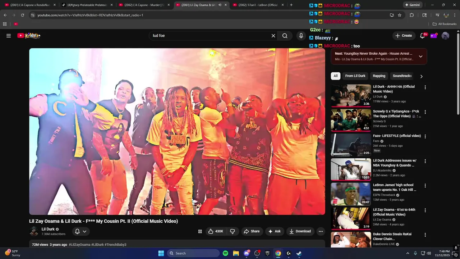
Task: Open the apps grid in bookmarks bar
Action: (x=5, y=24)
